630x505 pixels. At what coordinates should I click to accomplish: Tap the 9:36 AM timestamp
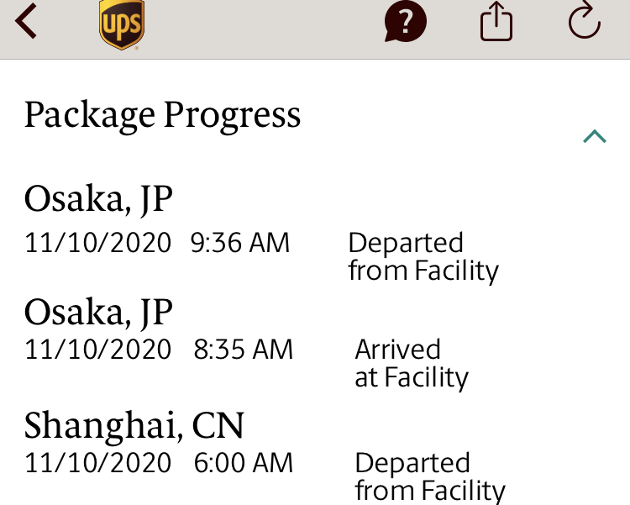[x=240, y=243]
